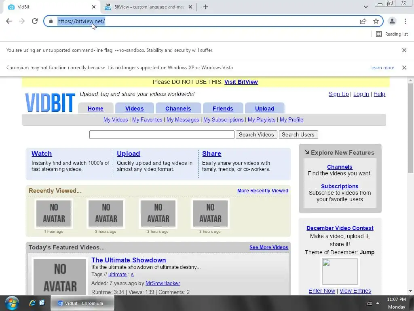Click the 's' tag link
This screenshot has width=414, height=311.
(132, 275)
